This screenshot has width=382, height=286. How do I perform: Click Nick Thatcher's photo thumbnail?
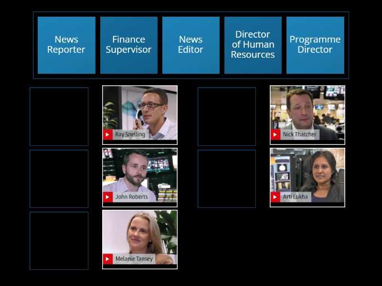308,115
